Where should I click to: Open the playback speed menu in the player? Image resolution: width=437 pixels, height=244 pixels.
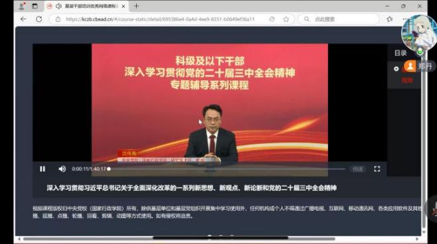pyautogui.click(x=358, y=169)
